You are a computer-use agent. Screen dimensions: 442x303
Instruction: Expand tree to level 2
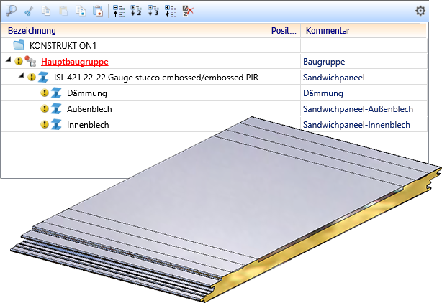136,11
